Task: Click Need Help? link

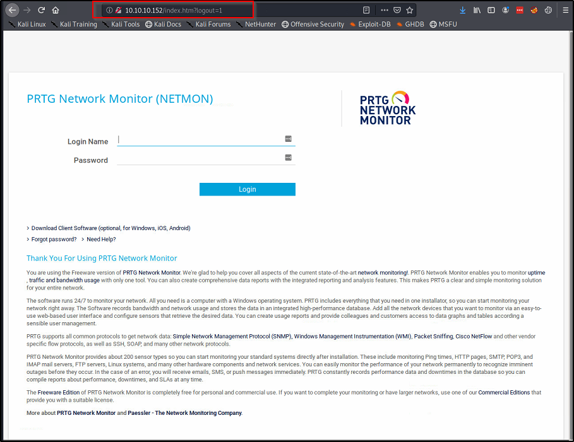Action: pos(101,240)
